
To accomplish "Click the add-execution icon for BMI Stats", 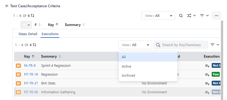I will (x=207, y=83).
